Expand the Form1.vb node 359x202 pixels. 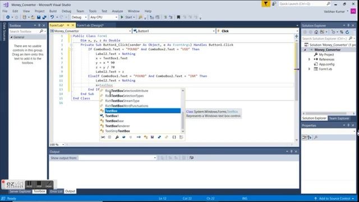point(309,69)
